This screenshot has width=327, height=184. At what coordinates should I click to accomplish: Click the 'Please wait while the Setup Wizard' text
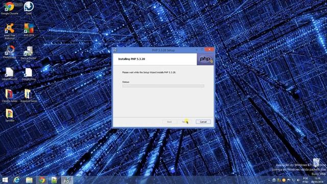pos(149,73)
